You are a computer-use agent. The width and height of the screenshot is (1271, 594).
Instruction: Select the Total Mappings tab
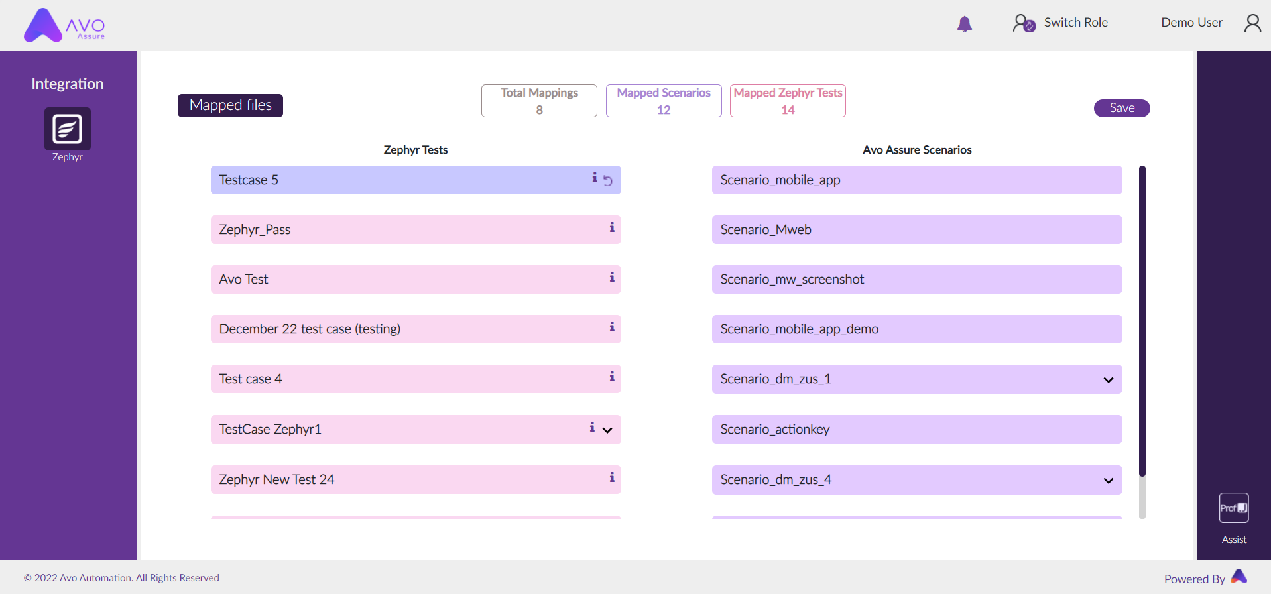point(539,101)
